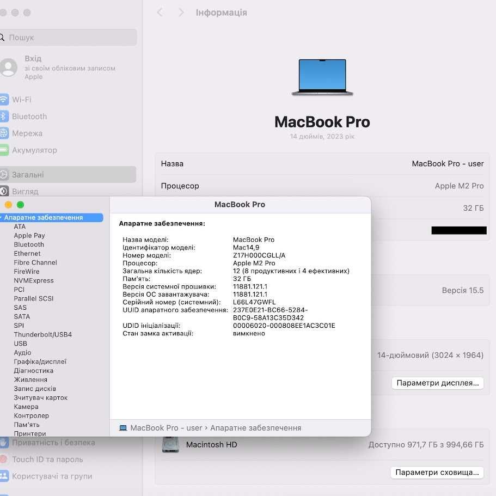
Task: Select SAS tree item
Action: 20,308
